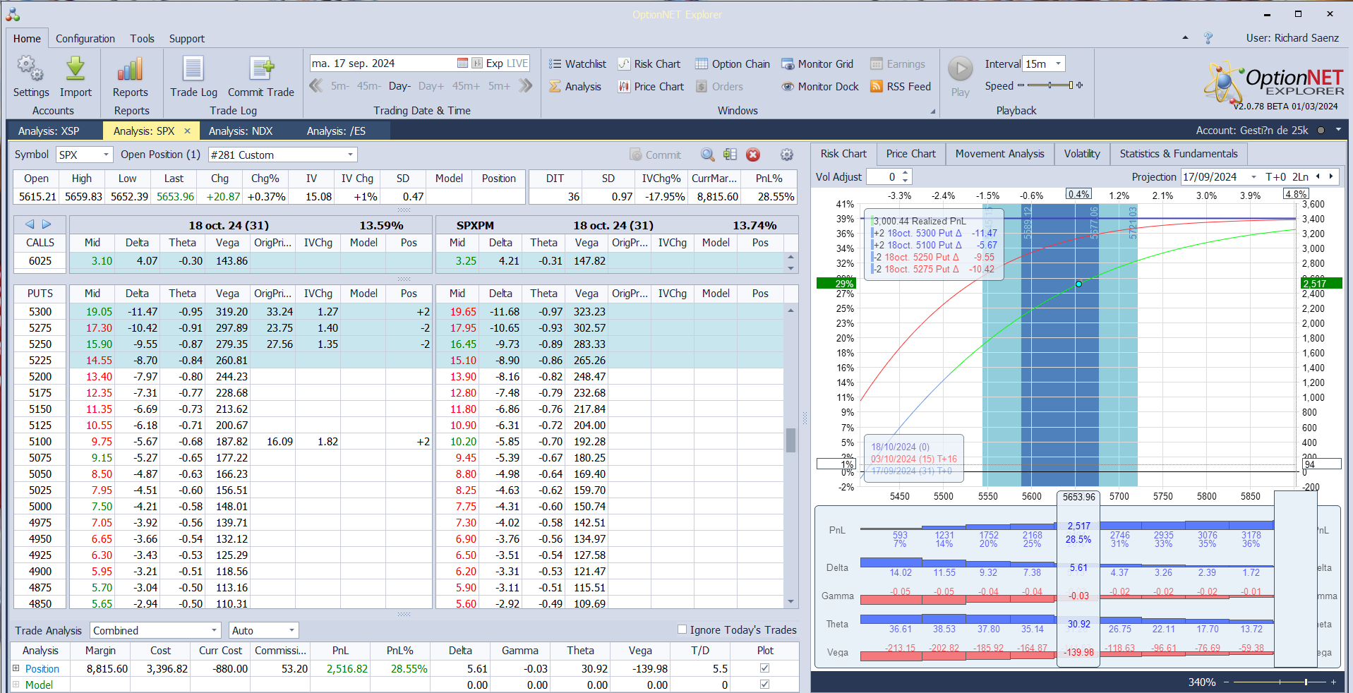Open the Projection date dropdown
This screenshot has height=693, width=1353.
pos(1253,177)
